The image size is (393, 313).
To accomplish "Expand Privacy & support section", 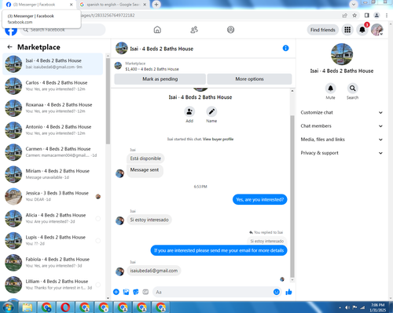I will point(342,153).
